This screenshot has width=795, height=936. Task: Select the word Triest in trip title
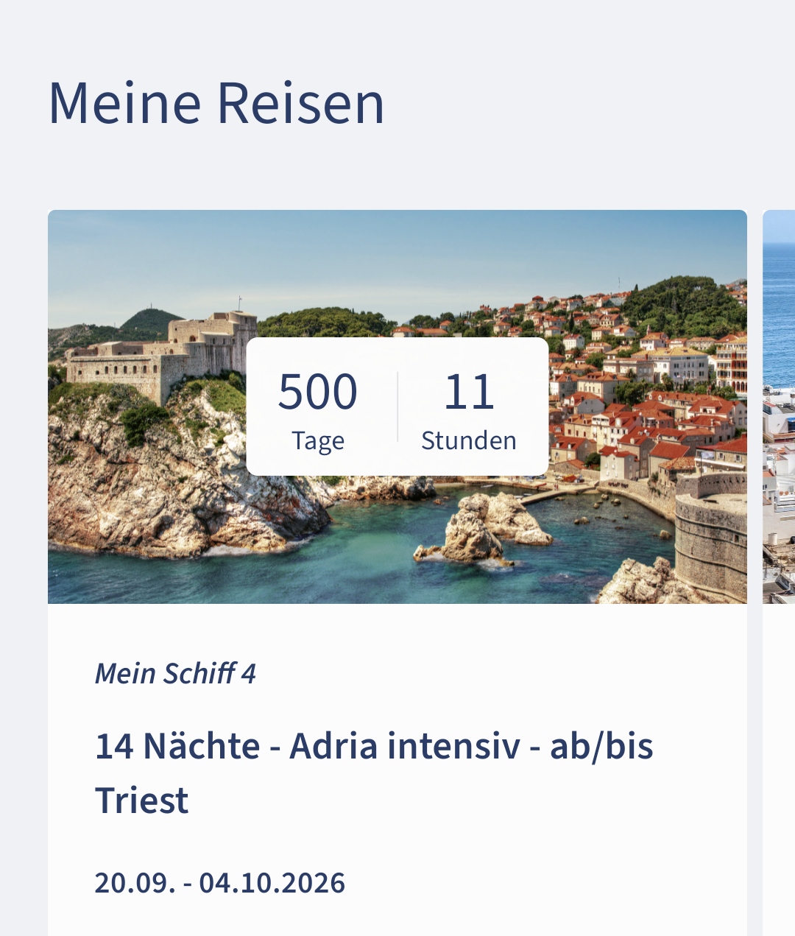(142, 800)
